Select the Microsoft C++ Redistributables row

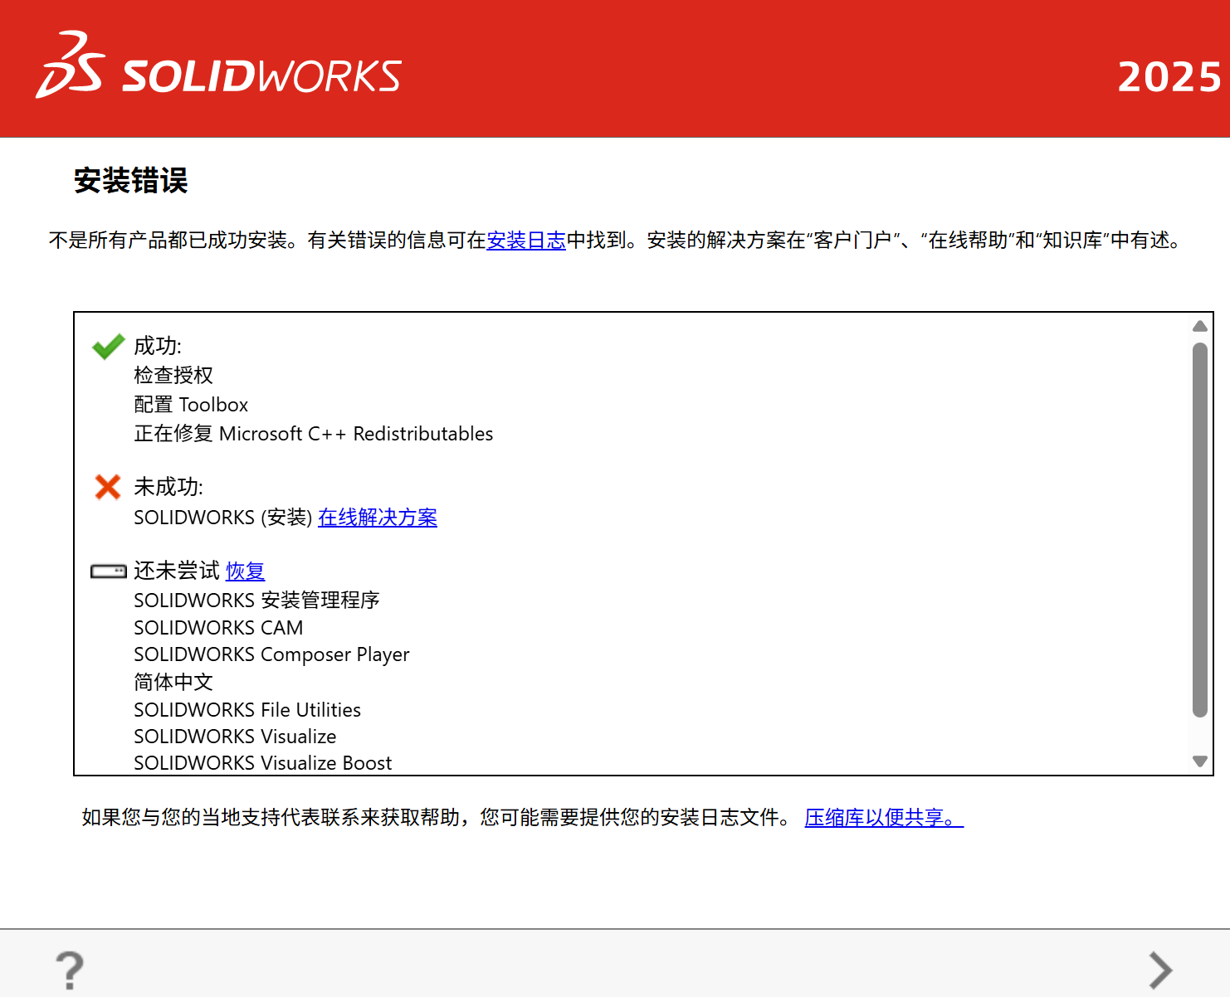(x=314, y=434)
